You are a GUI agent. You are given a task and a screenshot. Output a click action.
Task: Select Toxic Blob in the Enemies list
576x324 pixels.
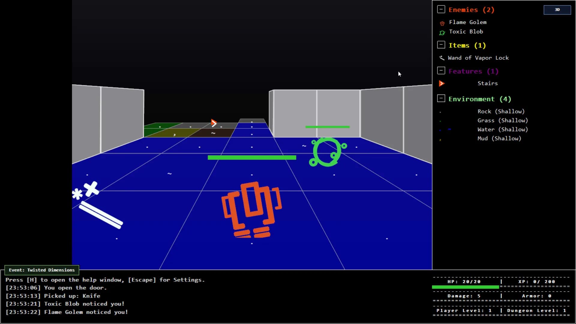click(x=466, y=31)
